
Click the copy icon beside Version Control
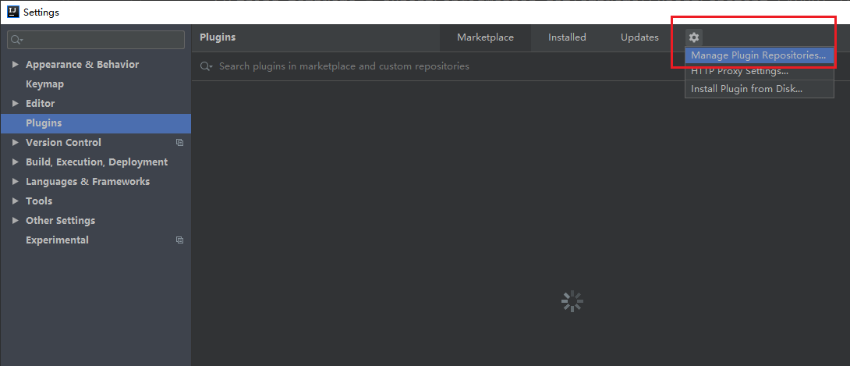179,143
